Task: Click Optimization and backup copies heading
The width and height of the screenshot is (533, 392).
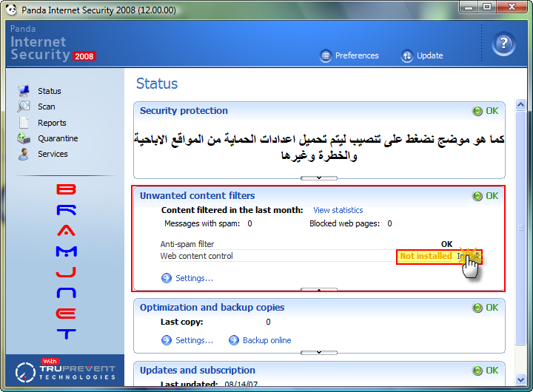Action: click(x=212, y=308)
